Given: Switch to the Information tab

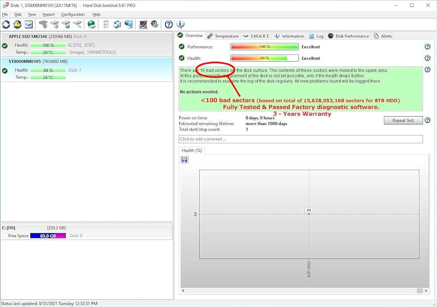Looking at the screenshot, I should [x=289, y=36].
